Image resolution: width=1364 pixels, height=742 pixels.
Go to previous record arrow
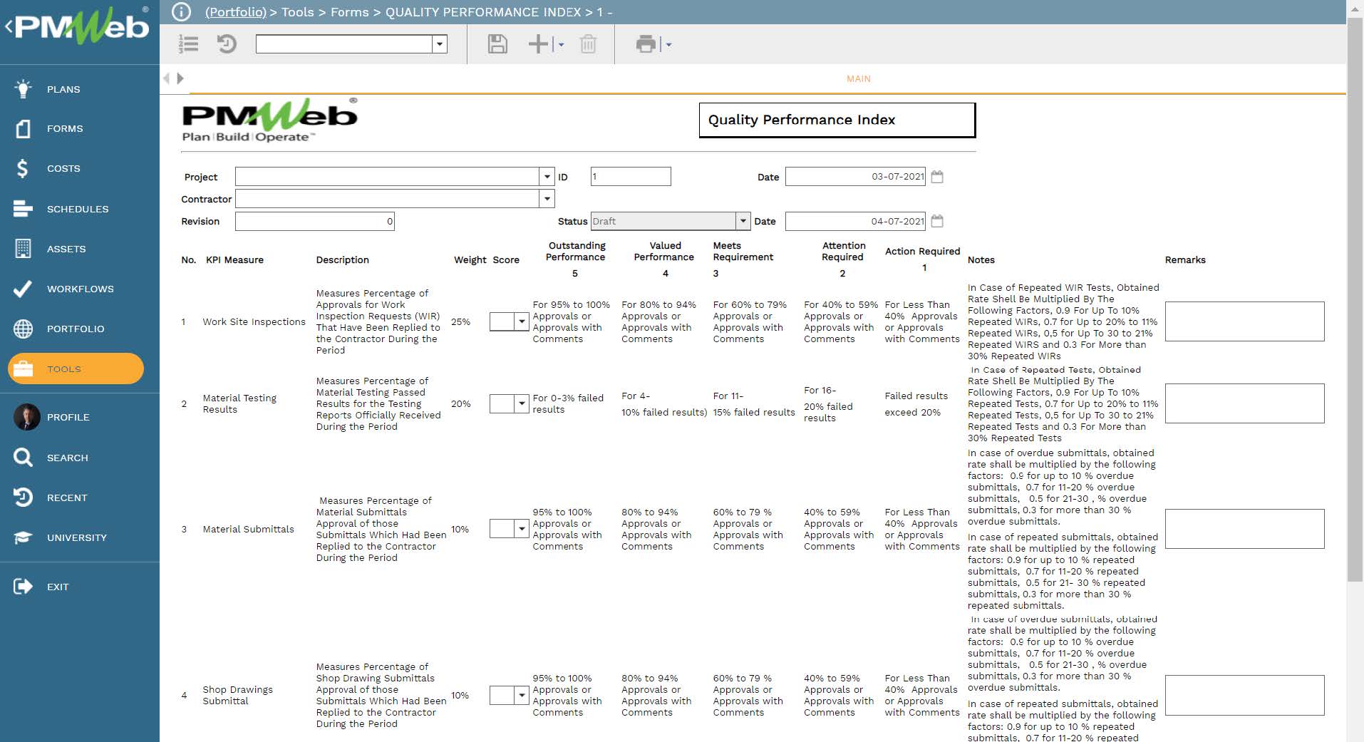[167, 78]
